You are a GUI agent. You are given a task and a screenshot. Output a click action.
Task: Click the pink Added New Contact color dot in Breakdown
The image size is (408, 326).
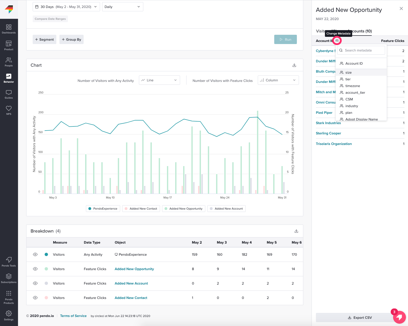tap(46, 298)
